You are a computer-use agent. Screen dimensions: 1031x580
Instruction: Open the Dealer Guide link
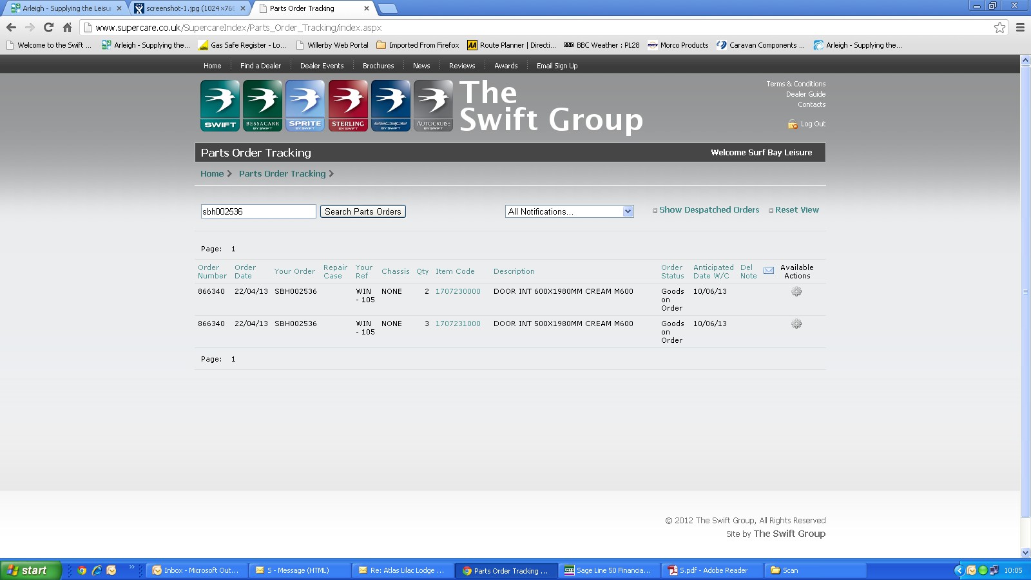click(x=805, y=94)
